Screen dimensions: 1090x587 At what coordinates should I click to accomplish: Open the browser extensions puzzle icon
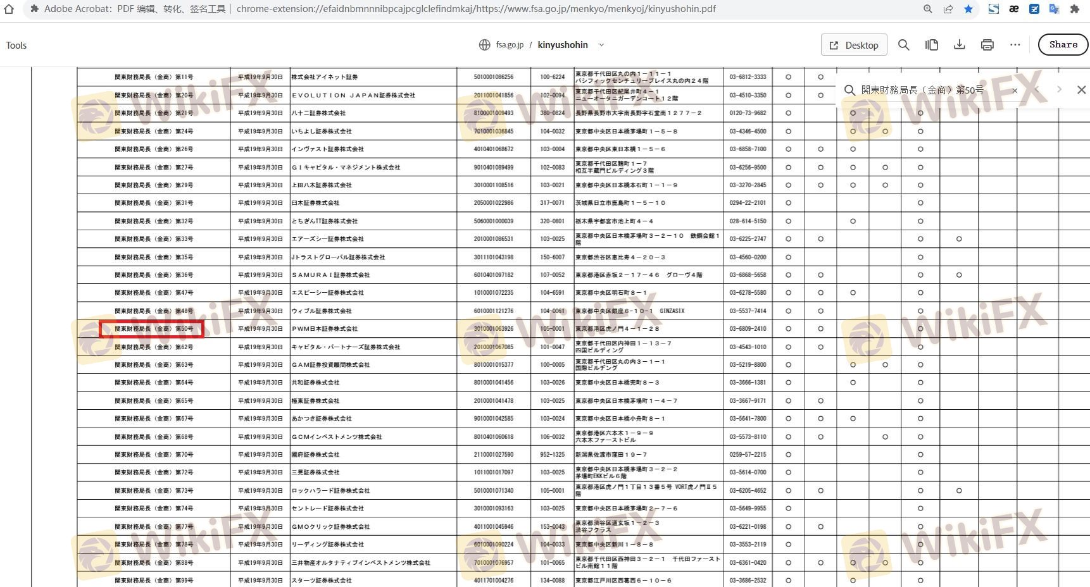pyautogui.click(x=1074, y=9)
